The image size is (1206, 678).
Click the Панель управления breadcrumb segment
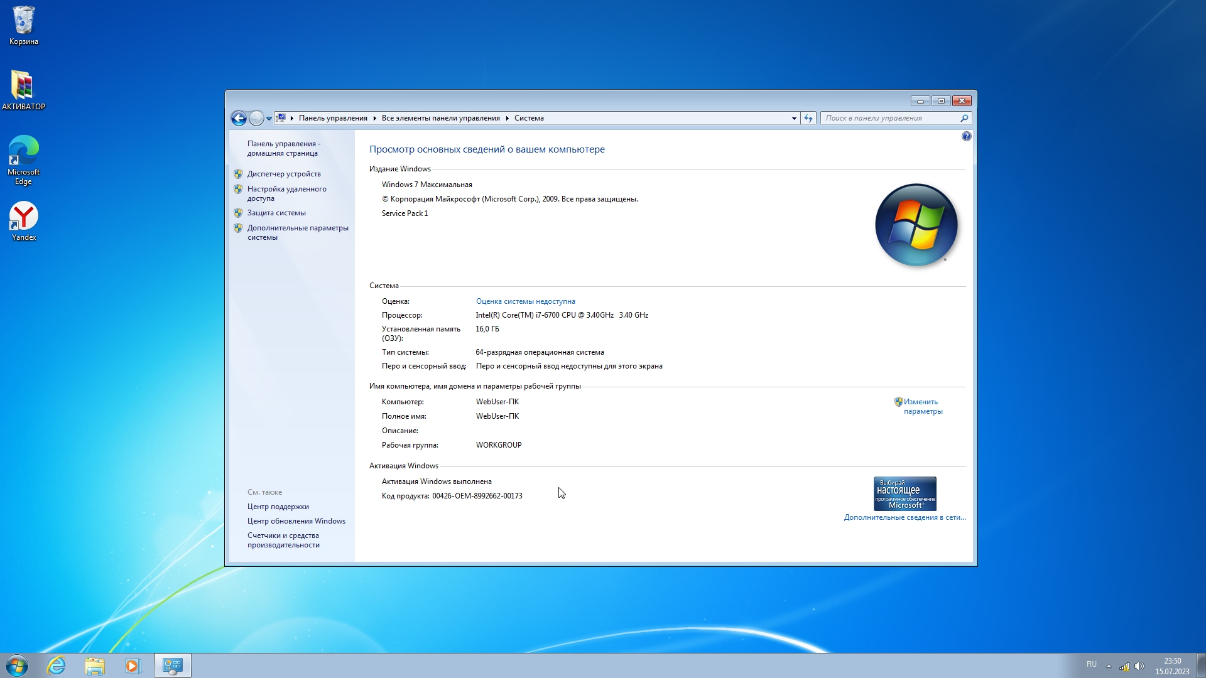click(333, 118)
